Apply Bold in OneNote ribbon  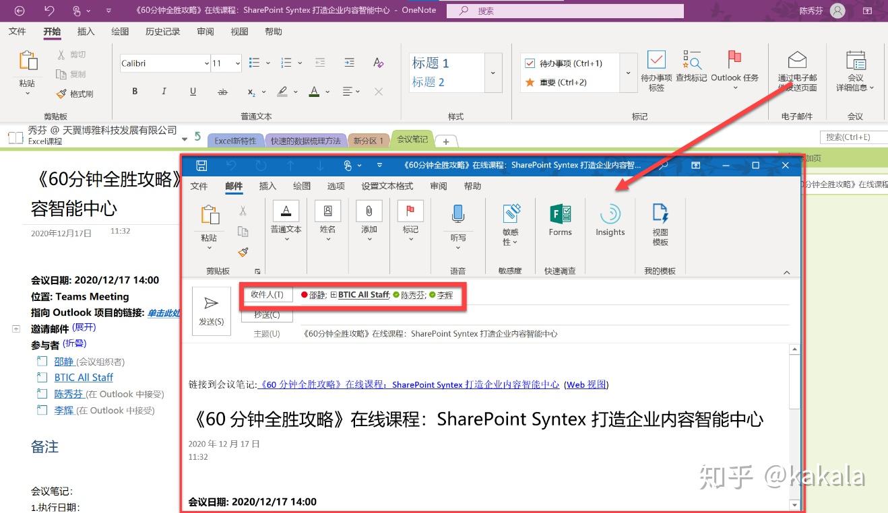point(135,92)
